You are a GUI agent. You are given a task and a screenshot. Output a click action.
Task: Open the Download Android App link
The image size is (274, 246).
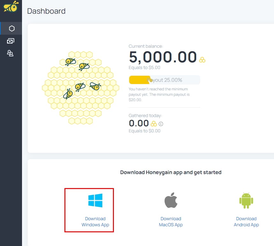pyautogui.click(x=246, y=221)
